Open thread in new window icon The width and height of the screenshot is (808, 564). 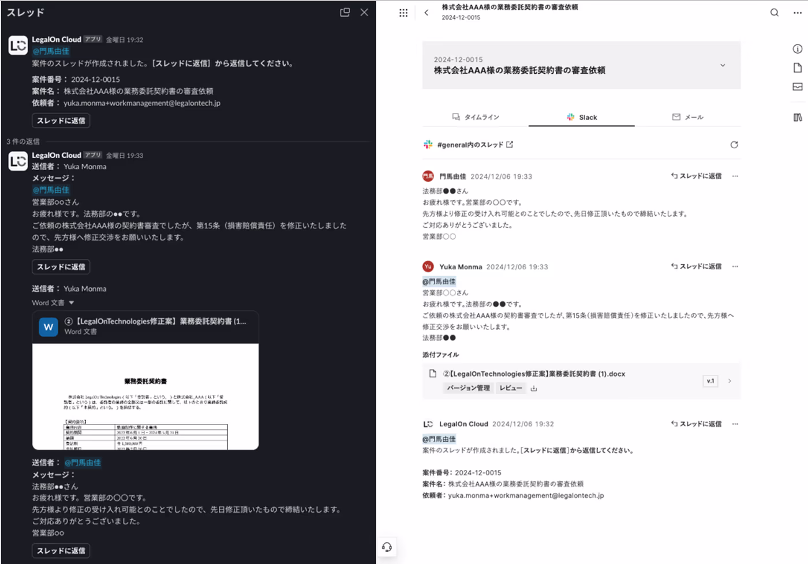345,12
